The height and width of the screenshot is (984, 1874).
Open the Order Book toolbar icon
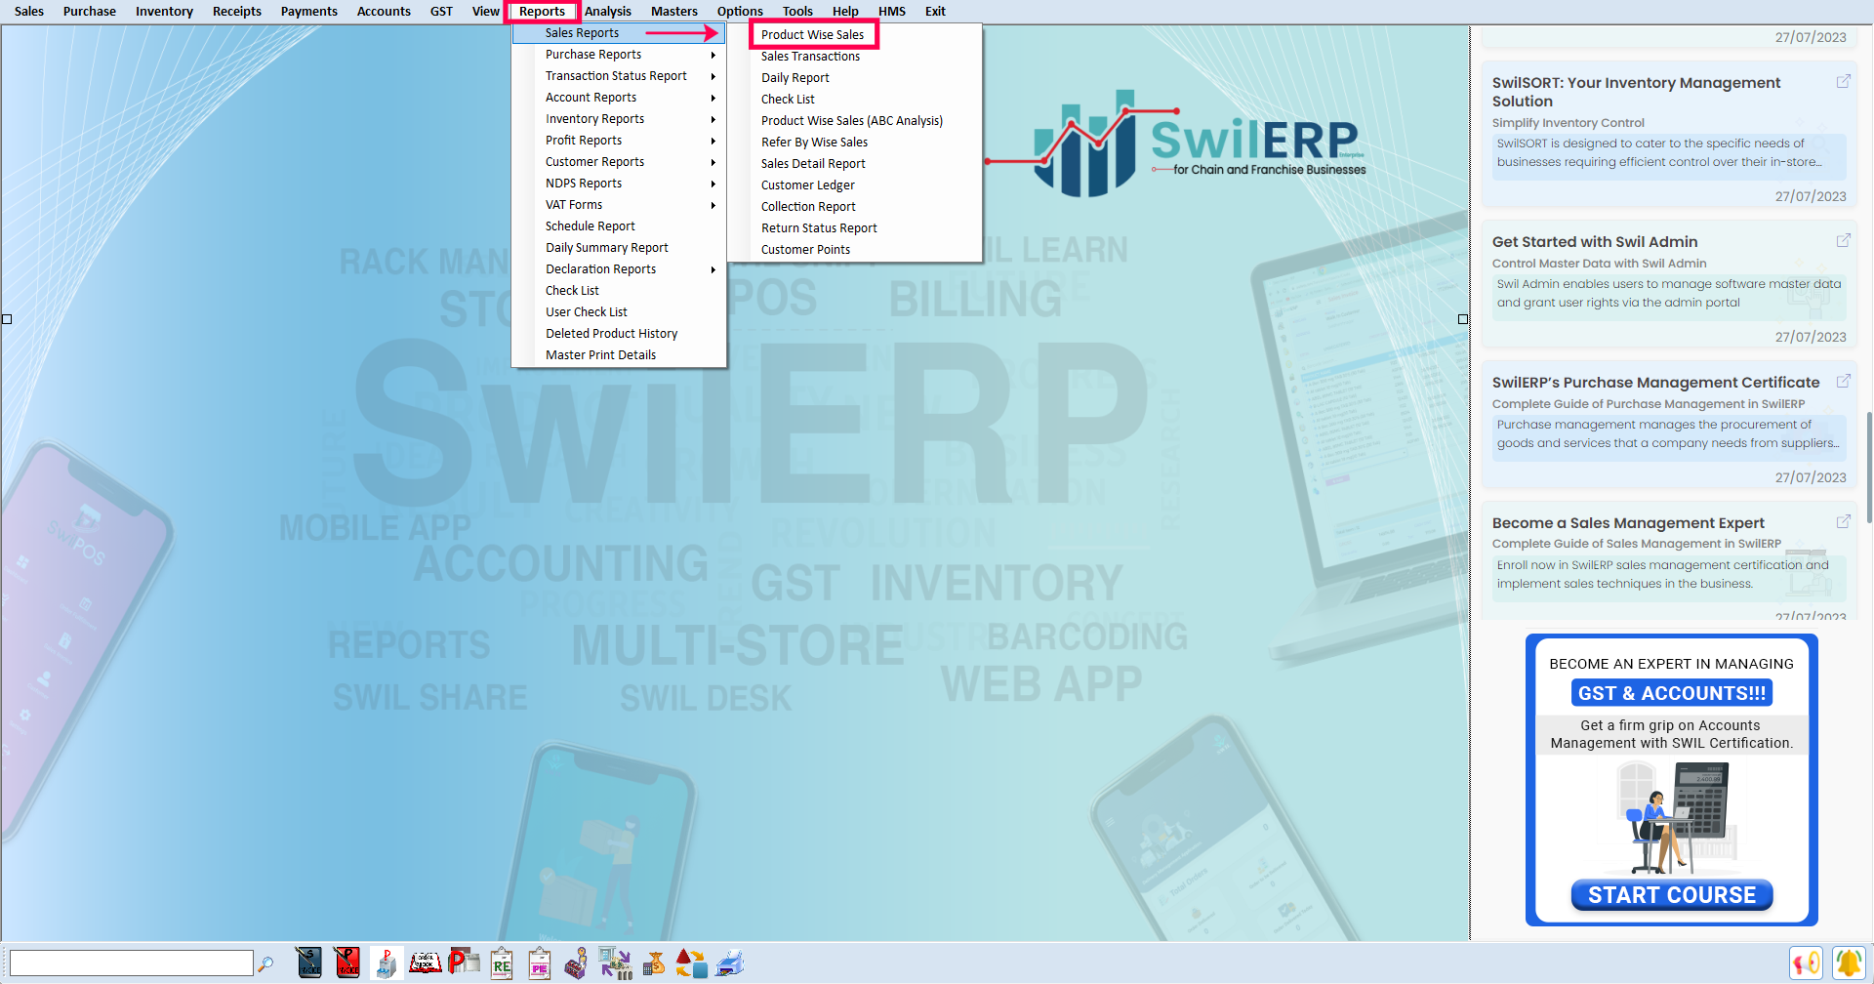(x=425, y=963)
